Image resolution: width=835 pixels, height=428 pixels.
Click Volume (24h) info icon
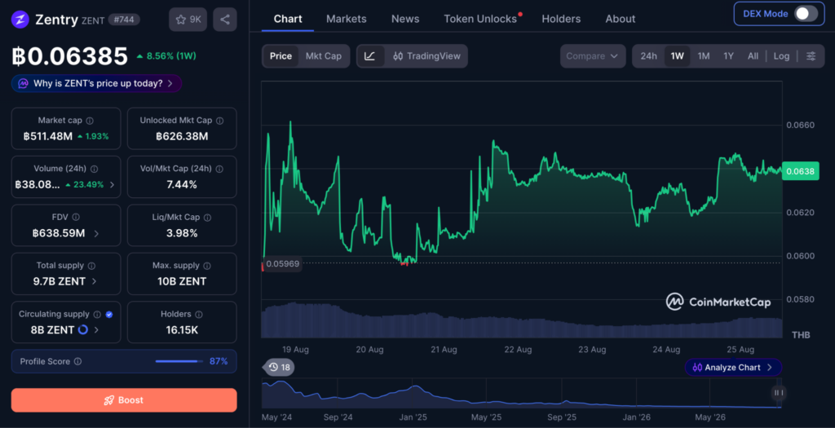pyautogui.click(x=95, y=169)
